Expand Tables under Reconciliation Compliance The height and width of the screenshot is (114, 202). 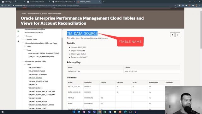click(x=25, y=46)
